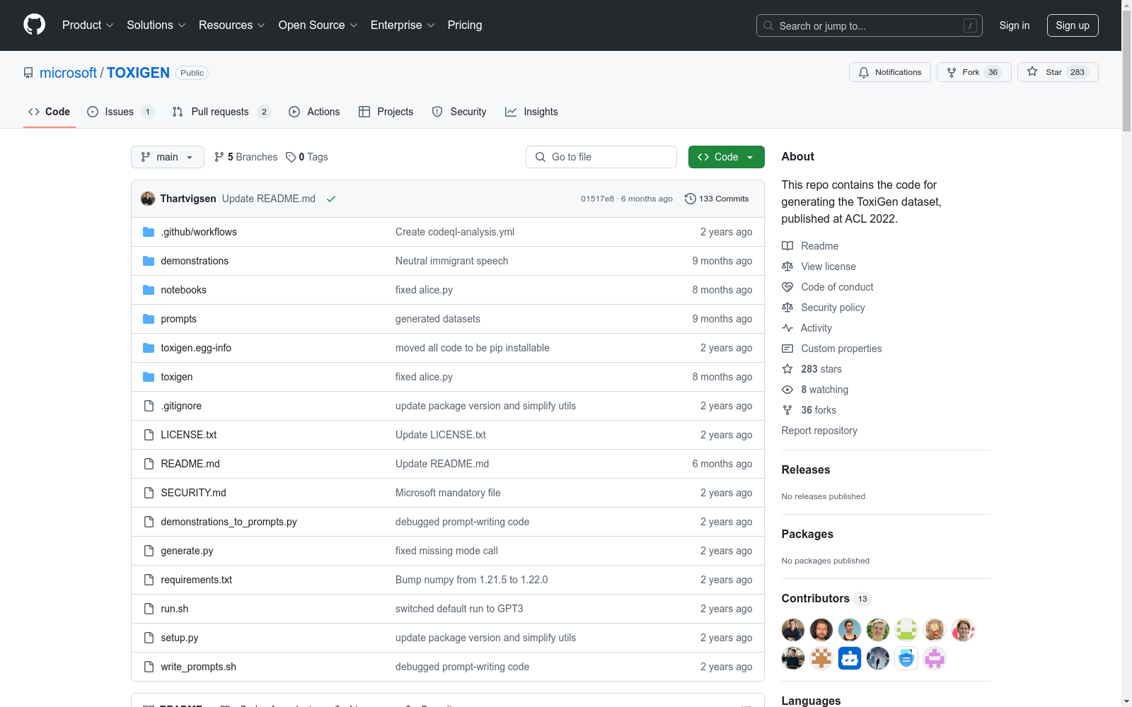Expand the Resources menu
Screen dimensions: 1132x707
coord(232,25)
